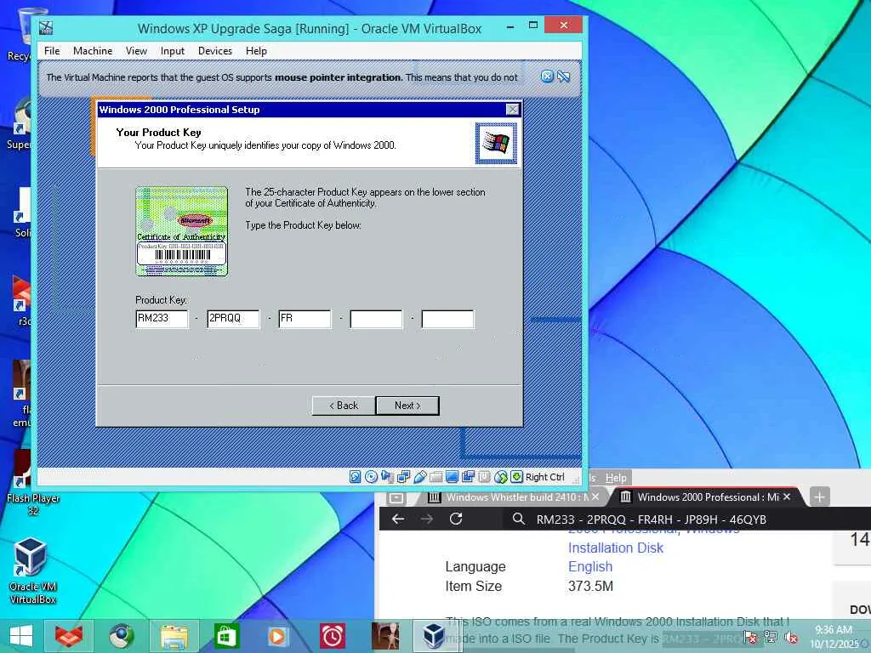Open the Machine menu in VirtualBox
The height and width of the screenshot is (653, 871).
tap(93, 50)
